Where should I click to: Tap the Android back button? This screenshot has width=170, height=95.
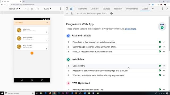point(22,80)
